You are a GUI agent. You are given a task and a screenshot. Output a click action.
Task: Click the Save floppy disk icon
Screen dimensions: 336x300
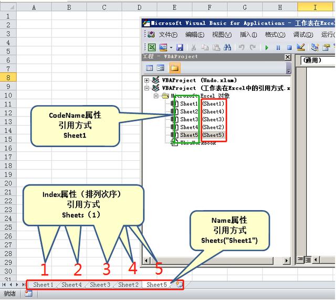tap(180, 47)
